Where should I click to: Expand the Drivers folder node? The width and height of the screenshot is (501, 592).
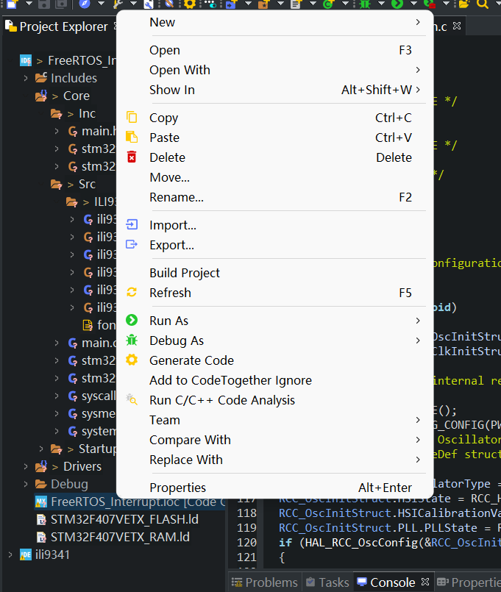click(x=26, y=466)
